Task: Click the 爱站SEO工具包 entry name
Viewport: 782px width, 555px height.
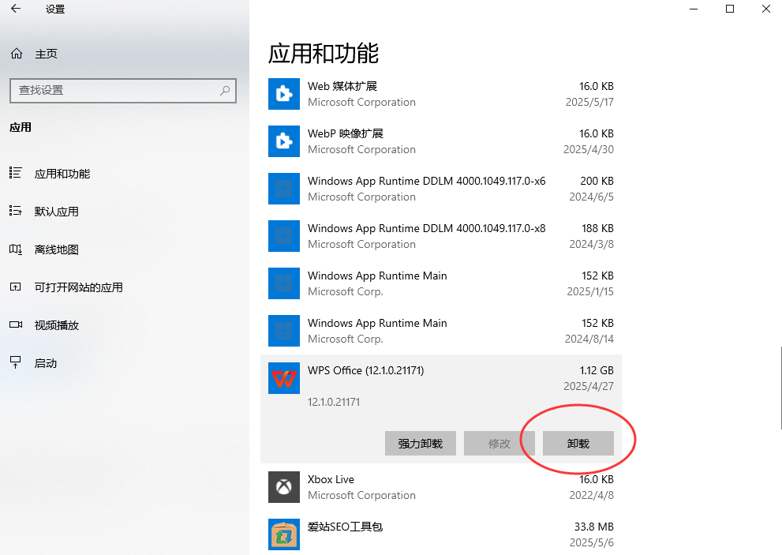Action: (345, 527)
